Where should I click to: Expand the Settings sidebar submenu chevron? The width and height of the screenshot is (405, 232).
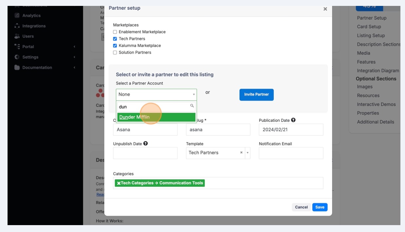click(74, 57)
